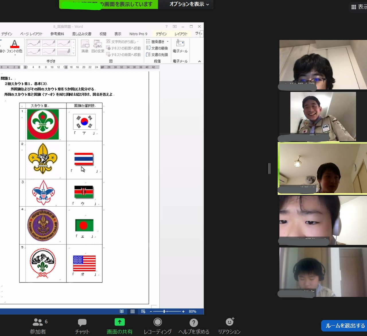Click the yellow fleur-de-lis emblem in row 2
Viewport: 367px width, 336px height.
[43, 159]
